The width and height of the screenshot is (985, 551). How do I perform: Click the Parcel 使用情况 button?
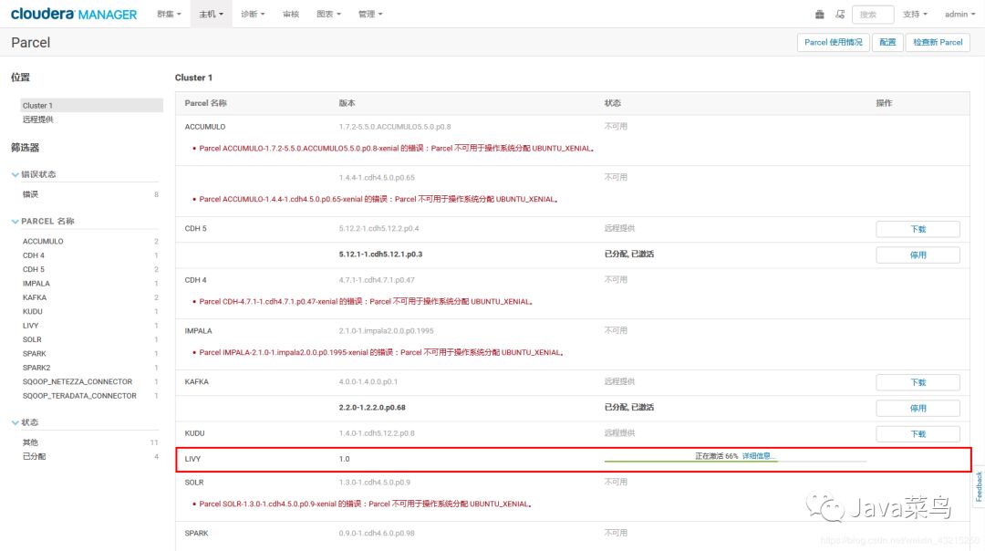(833, 42)
